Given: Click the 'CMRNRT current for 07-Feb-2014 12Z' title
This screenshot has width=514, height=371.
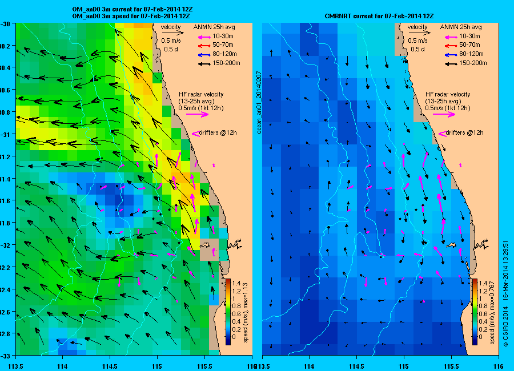Looking at the screenshot, I should tap(379, 16).
